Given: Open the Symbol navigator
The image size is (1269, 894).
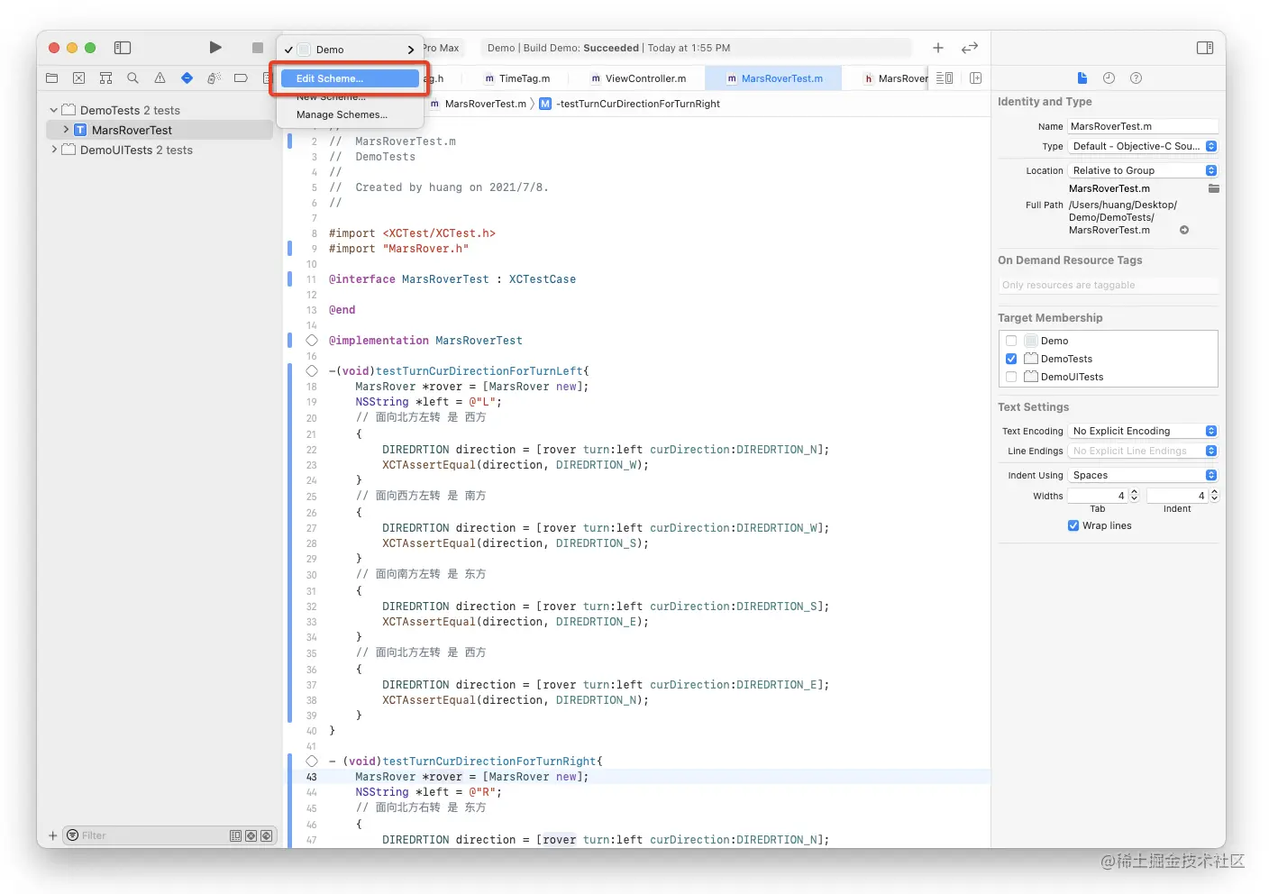Looking at the screenshot, I should pos(105,78).
